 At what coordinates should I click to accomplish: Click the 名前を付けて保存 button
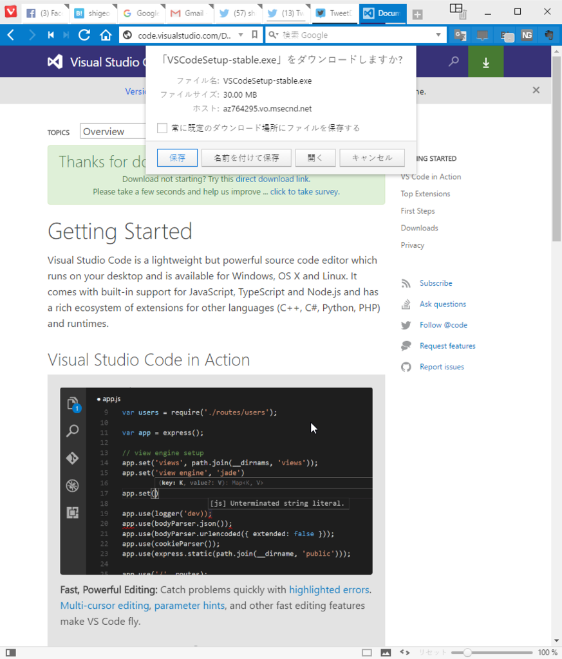(247, 158)
